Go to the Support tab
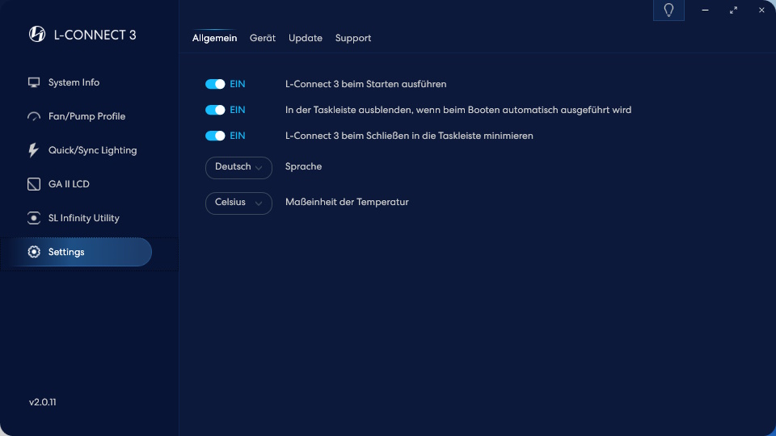 click(x=353, y=38)
